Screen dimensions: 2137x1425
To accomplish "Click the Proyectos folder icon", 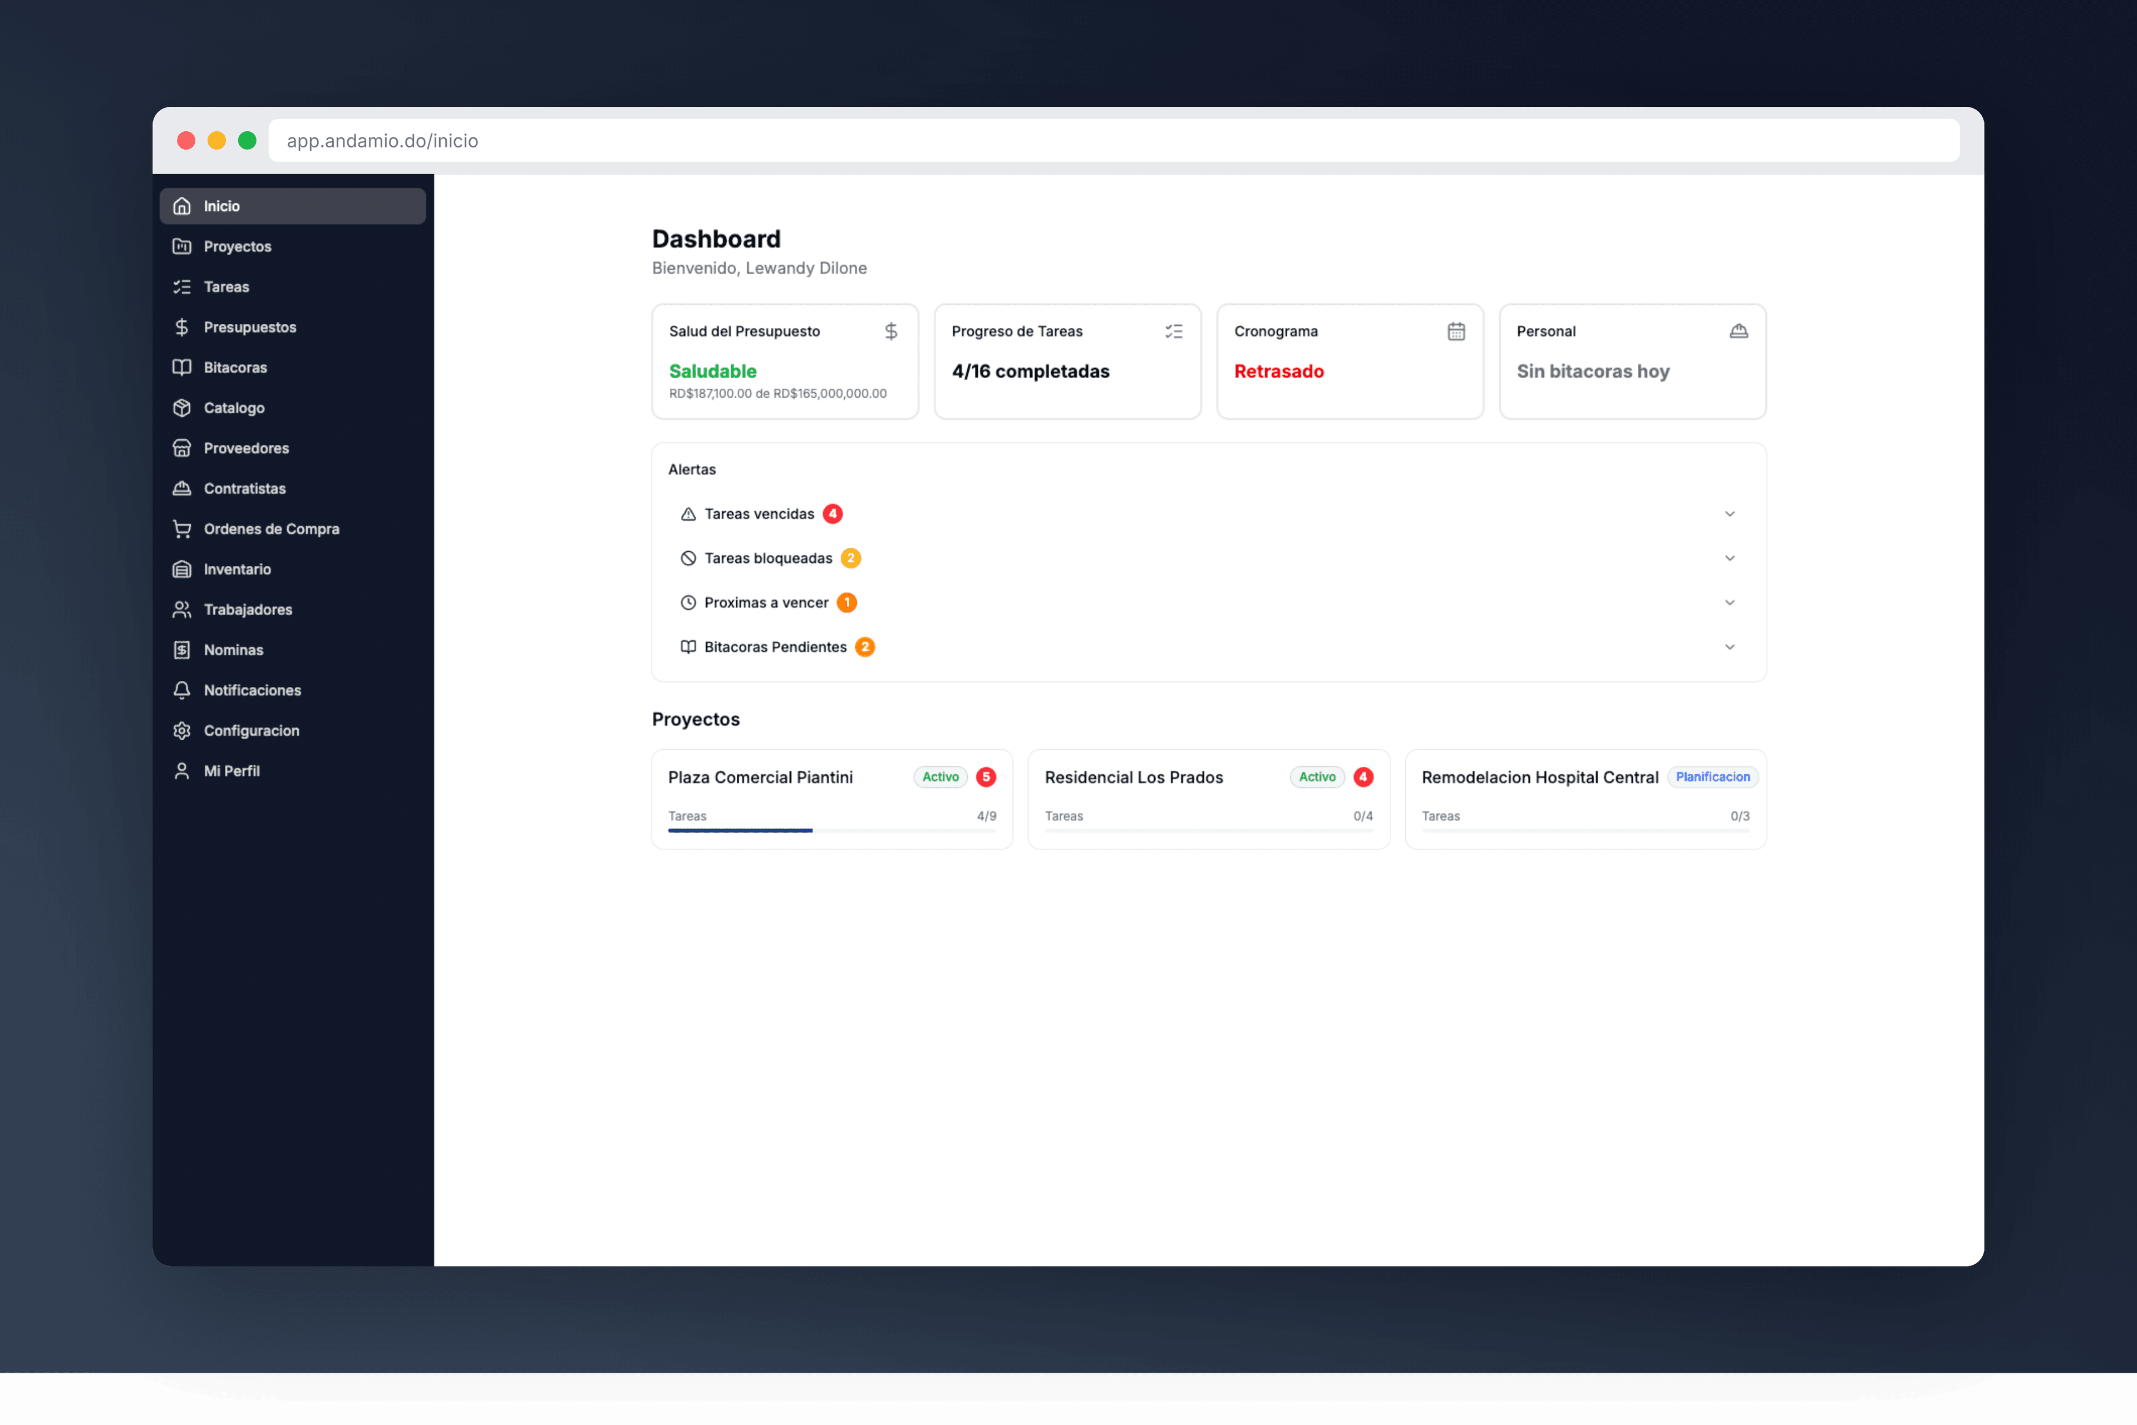I will tap(182, 246).
